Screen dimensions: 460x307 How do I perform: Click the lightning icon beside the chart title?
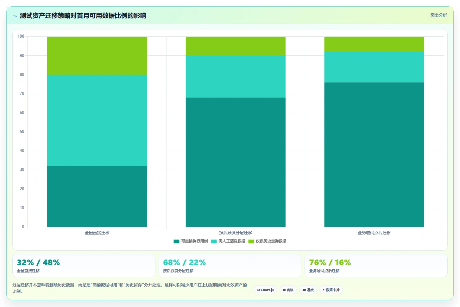(15, 16)
